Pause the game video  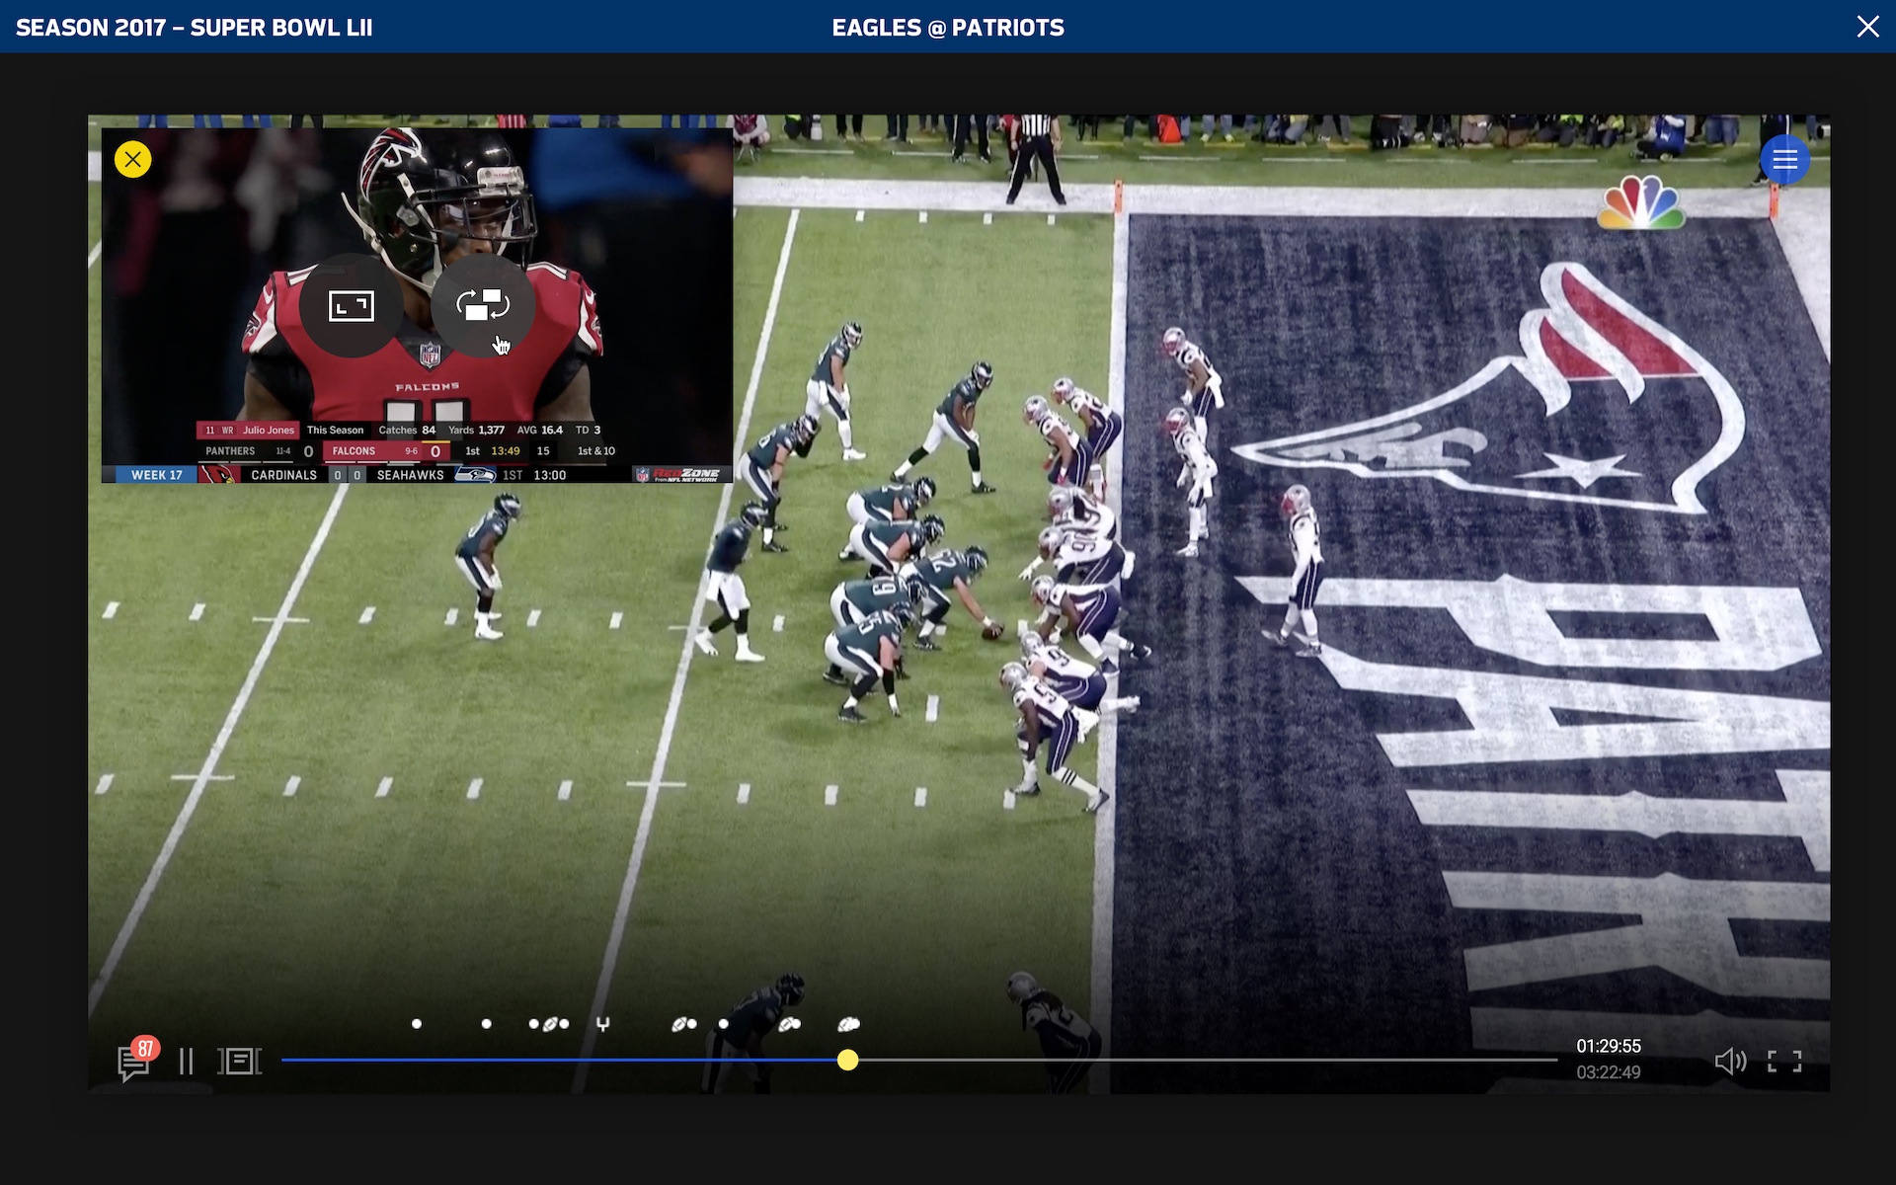pyautogui.click(x=186, y=1062)
